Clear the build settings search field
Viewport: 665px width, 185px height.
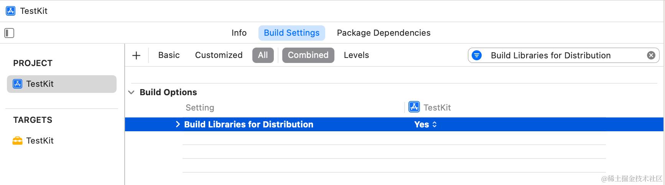(651, 55)
